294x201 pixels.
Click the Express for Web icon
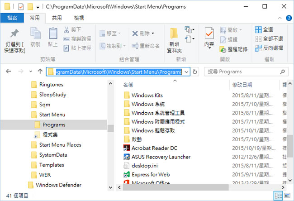[x=127, y=174]
